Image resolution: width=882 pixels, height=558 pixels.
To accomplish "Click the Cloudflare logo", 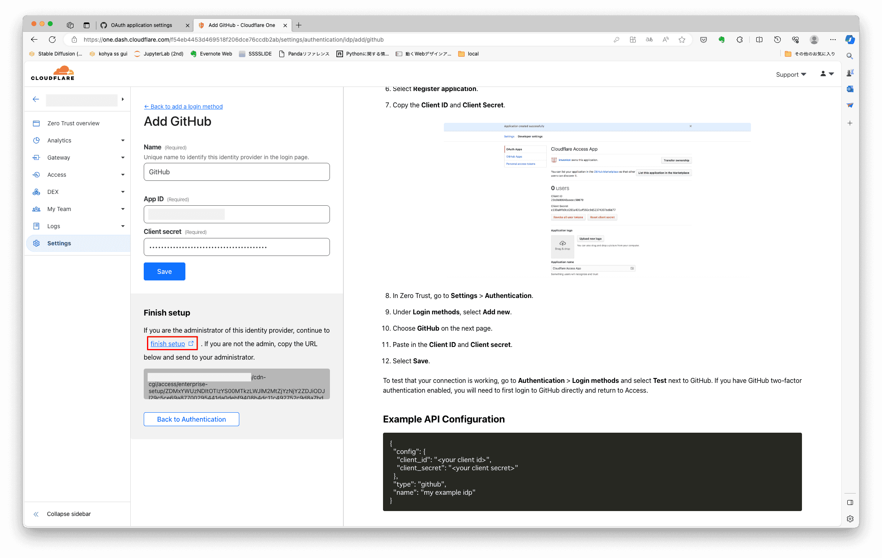I will coord(53,74).
